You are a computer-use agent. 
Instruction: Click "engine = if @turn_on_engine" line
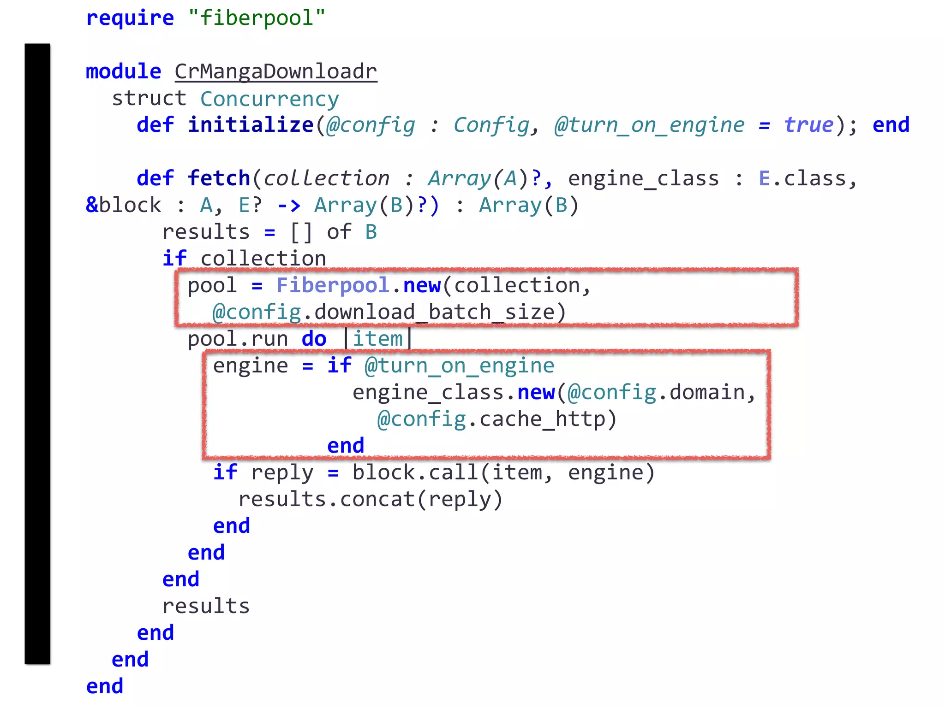tap(383, 366)
